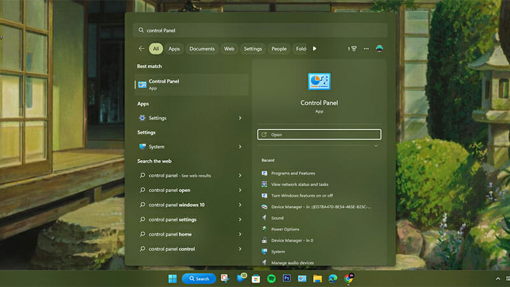Click the Windows Start button

[x=172, y=279]
